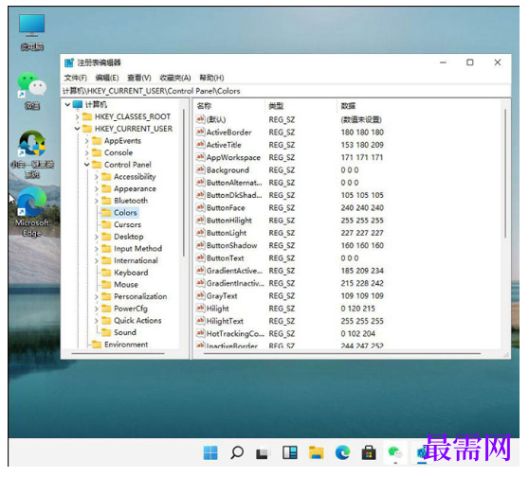Expand the Console key
The image size is (529, 477).
[86, 153]
